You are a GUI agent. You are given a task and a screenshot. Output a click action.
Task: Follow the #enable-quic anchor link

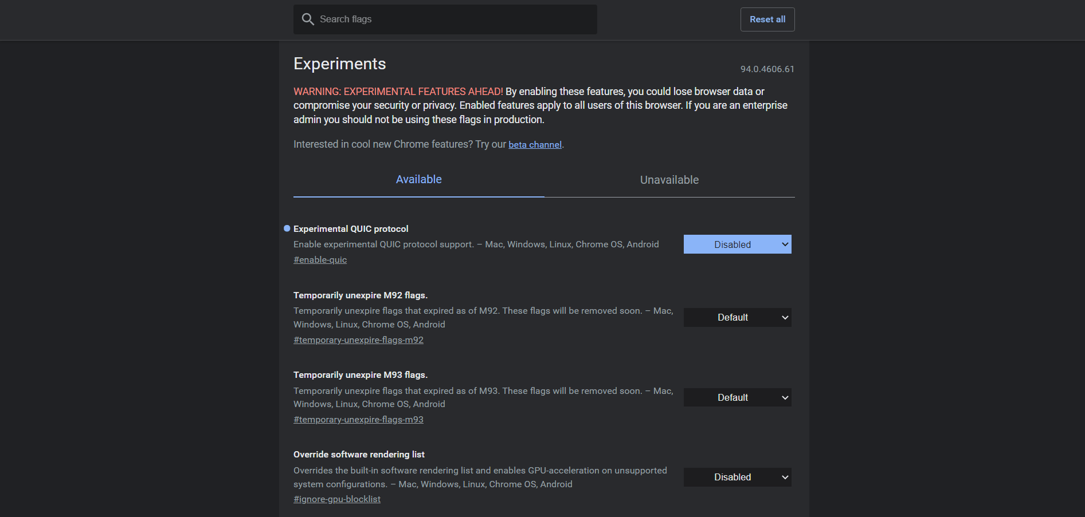click(x=320, y=260)
